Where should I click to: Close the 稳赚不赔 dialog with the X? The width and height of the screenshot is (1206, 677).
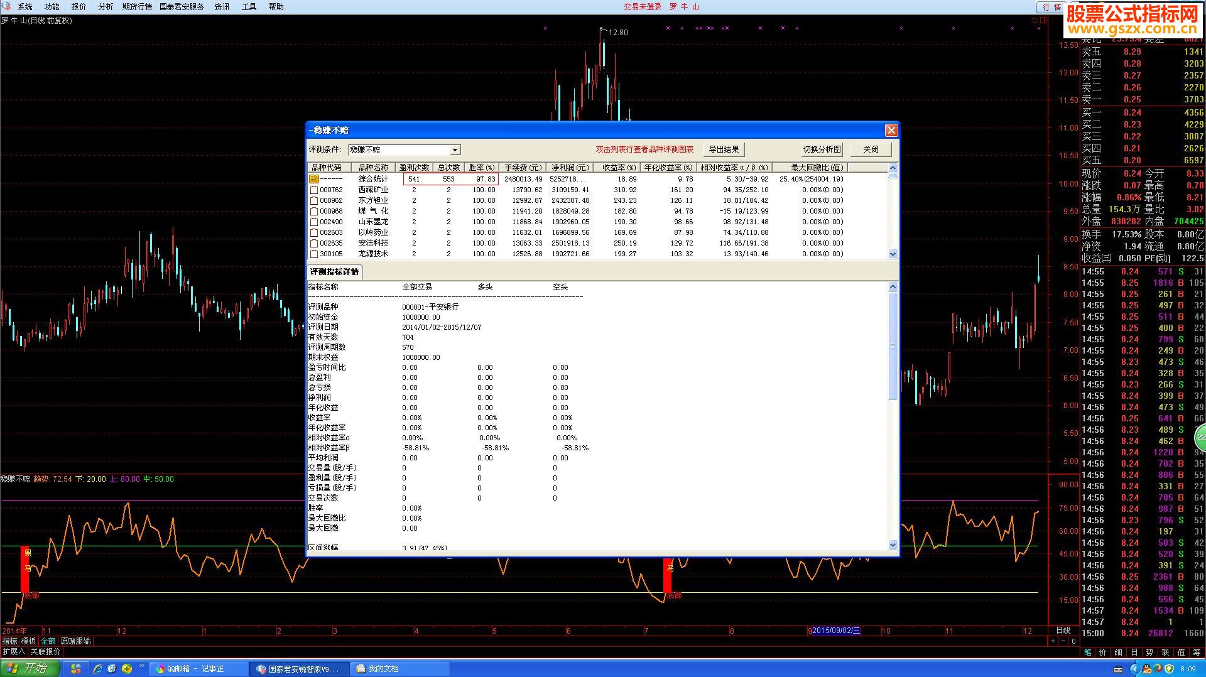pyautogui.click(x=891, y=130)
